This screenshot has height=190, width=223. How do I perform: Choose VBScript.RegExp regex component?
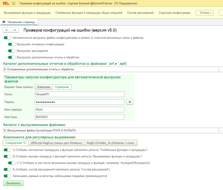coord(56,143)
